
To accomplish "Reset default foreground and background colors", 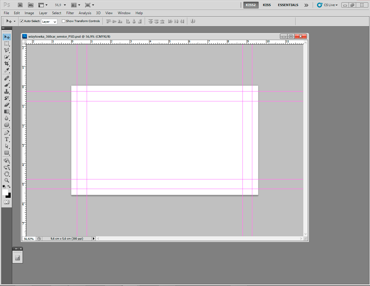I will pos(4,187).
